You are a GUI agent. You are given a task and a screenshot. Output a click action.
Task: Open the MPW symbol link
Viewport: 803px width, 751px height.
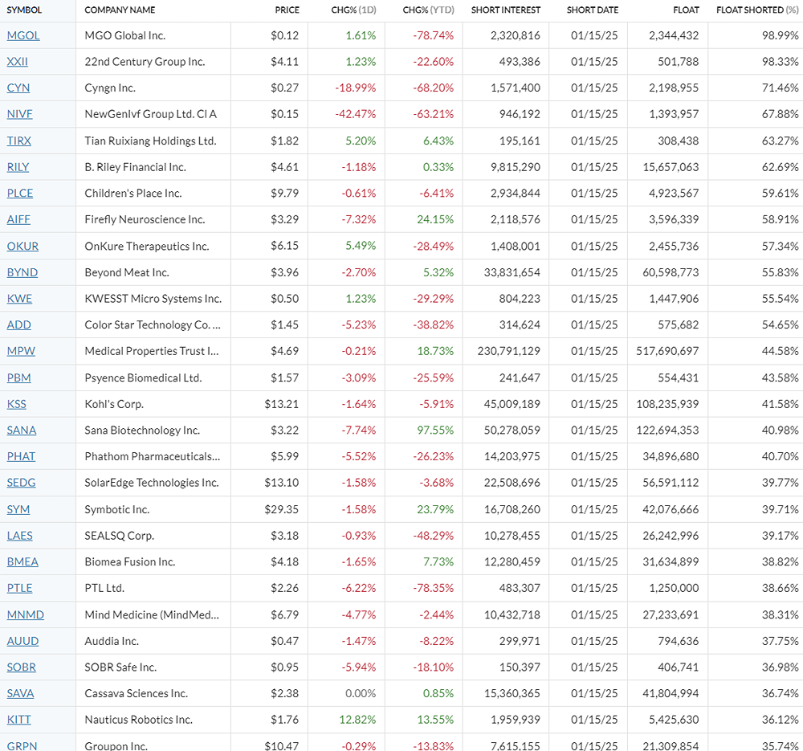21,351
